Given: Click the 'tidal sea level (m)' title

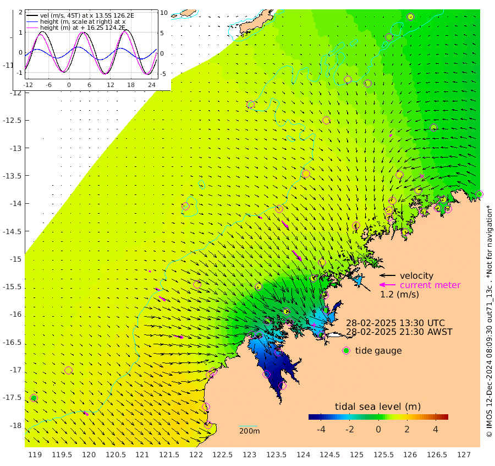Looking at the screenshot, I should click(378, 407).
